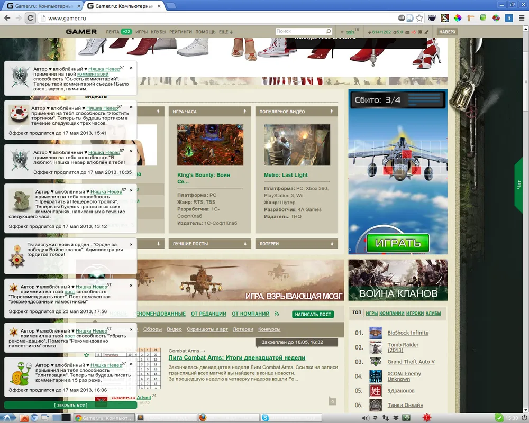Click the red alert tray icon
The height and width of the screenshot is (423, 529).
pos(427,418)
